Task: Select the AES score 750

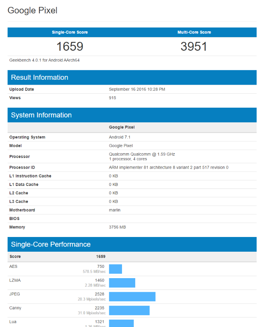Action: pos(101,266)
